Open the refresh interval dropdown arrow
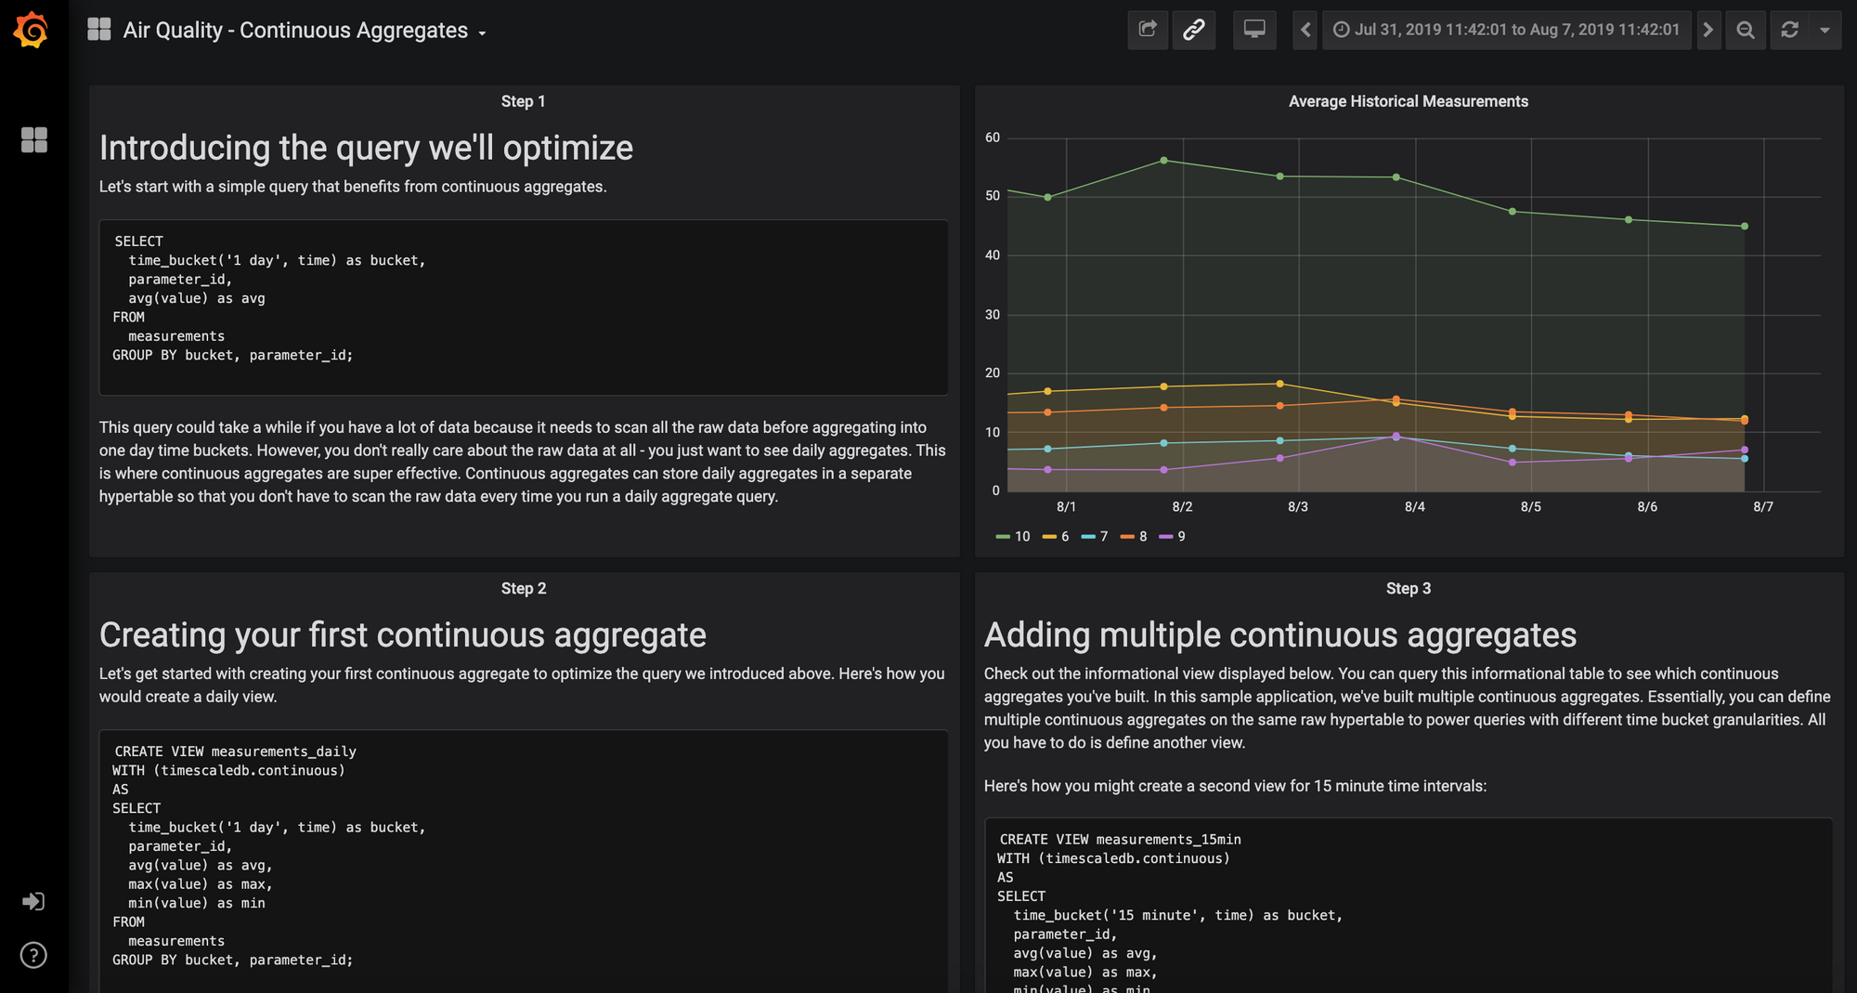The height and width of the screenshot is (993, 1857). pos(1825,30)
